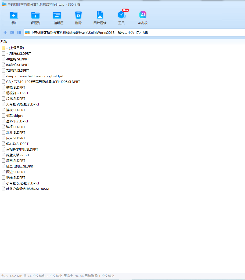This screenshot has width=245, height=280.
Task: Open the AI办公 icon
Action: click(x=143, y=15)
